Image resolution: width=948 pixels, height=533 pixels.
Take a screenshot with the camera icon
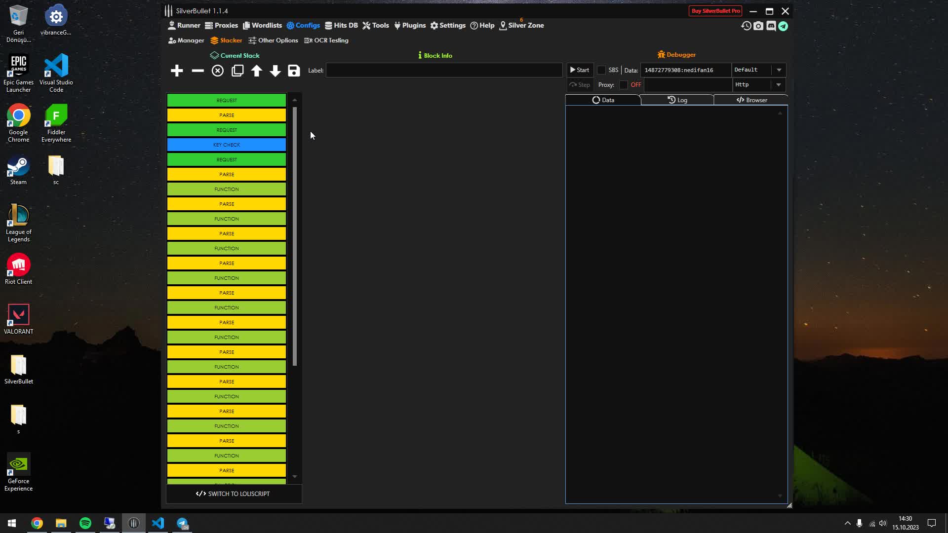tap(758, 26)
